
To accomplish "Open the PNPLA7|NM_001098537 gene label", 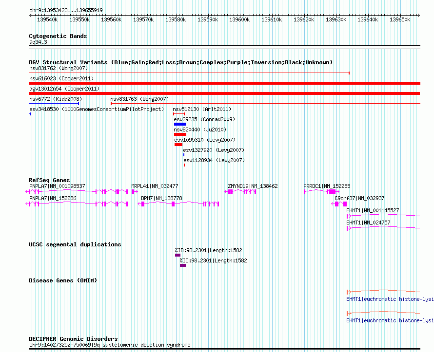I will coord(57,186).
